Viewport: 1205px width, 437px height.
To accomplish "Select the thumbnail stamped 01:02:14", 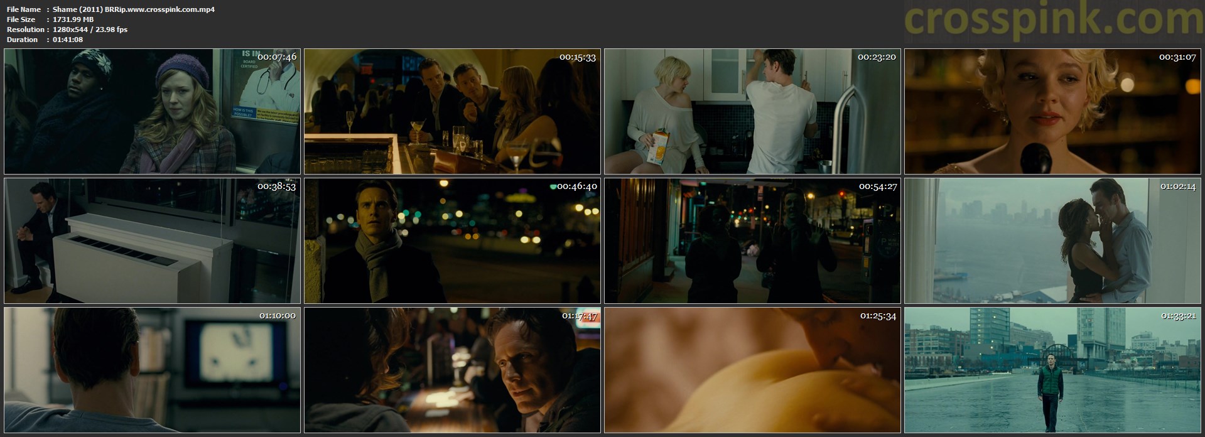I will [x=1052, y=241].
